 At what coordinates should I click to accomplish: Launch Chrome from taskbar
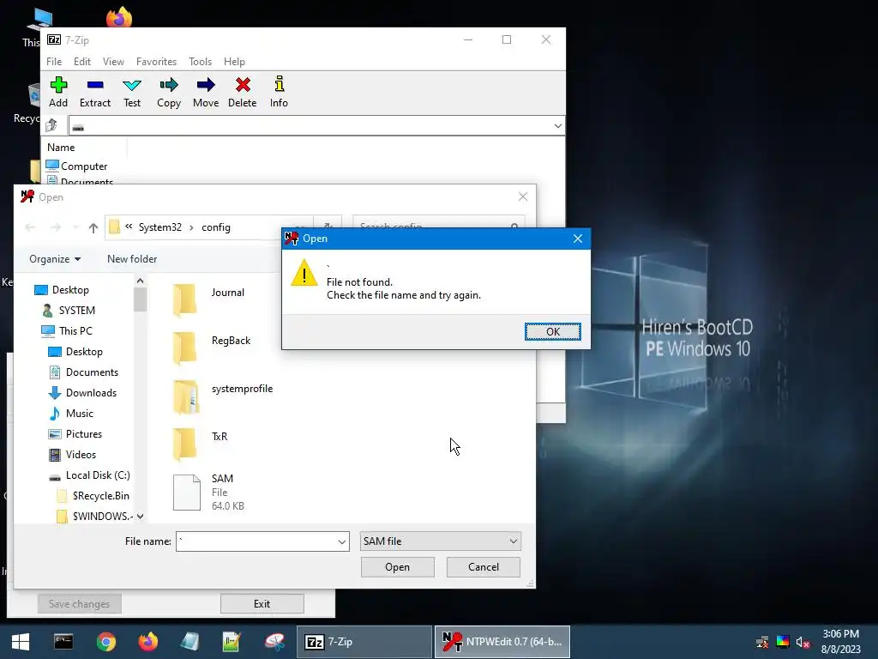point(105,642)
